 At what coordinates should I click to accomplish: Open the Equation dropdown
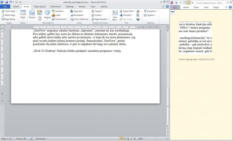(x=151, y=11)
